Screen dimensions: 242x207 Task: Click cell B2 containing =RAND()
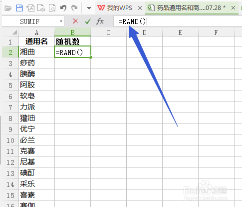[x=72, y=52]
